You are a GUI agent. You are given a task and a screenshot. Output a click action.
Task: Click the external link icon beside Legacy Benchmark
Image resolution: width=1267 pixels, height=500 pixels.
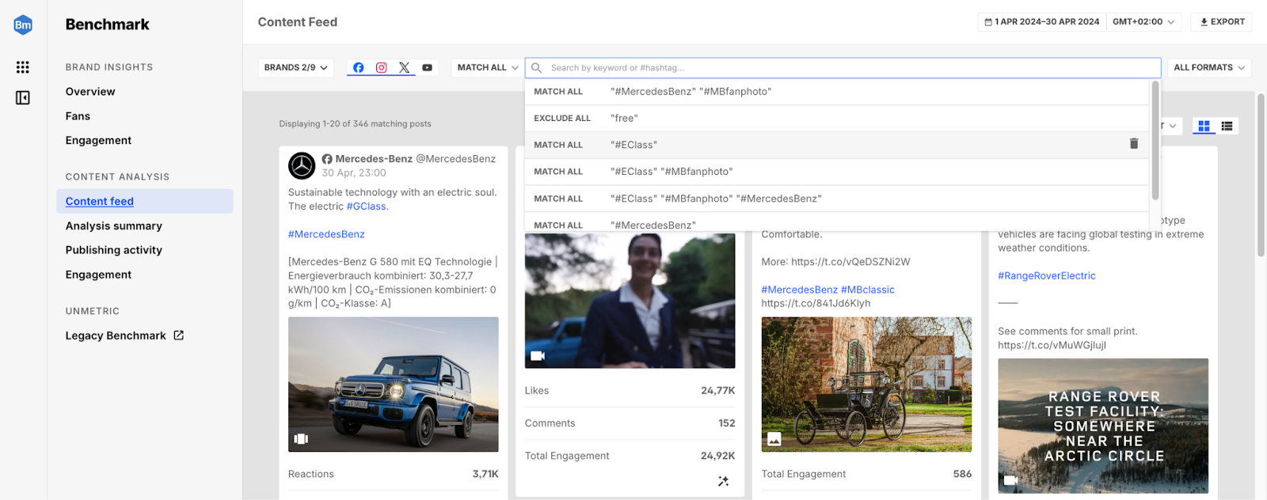(179, 335)
